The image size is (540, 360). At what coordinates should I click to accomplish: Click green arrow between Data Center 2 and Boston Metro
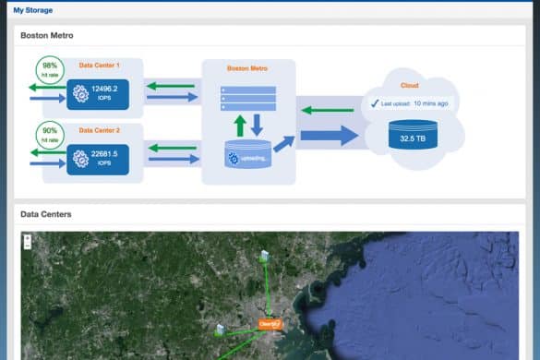[173, 148]
